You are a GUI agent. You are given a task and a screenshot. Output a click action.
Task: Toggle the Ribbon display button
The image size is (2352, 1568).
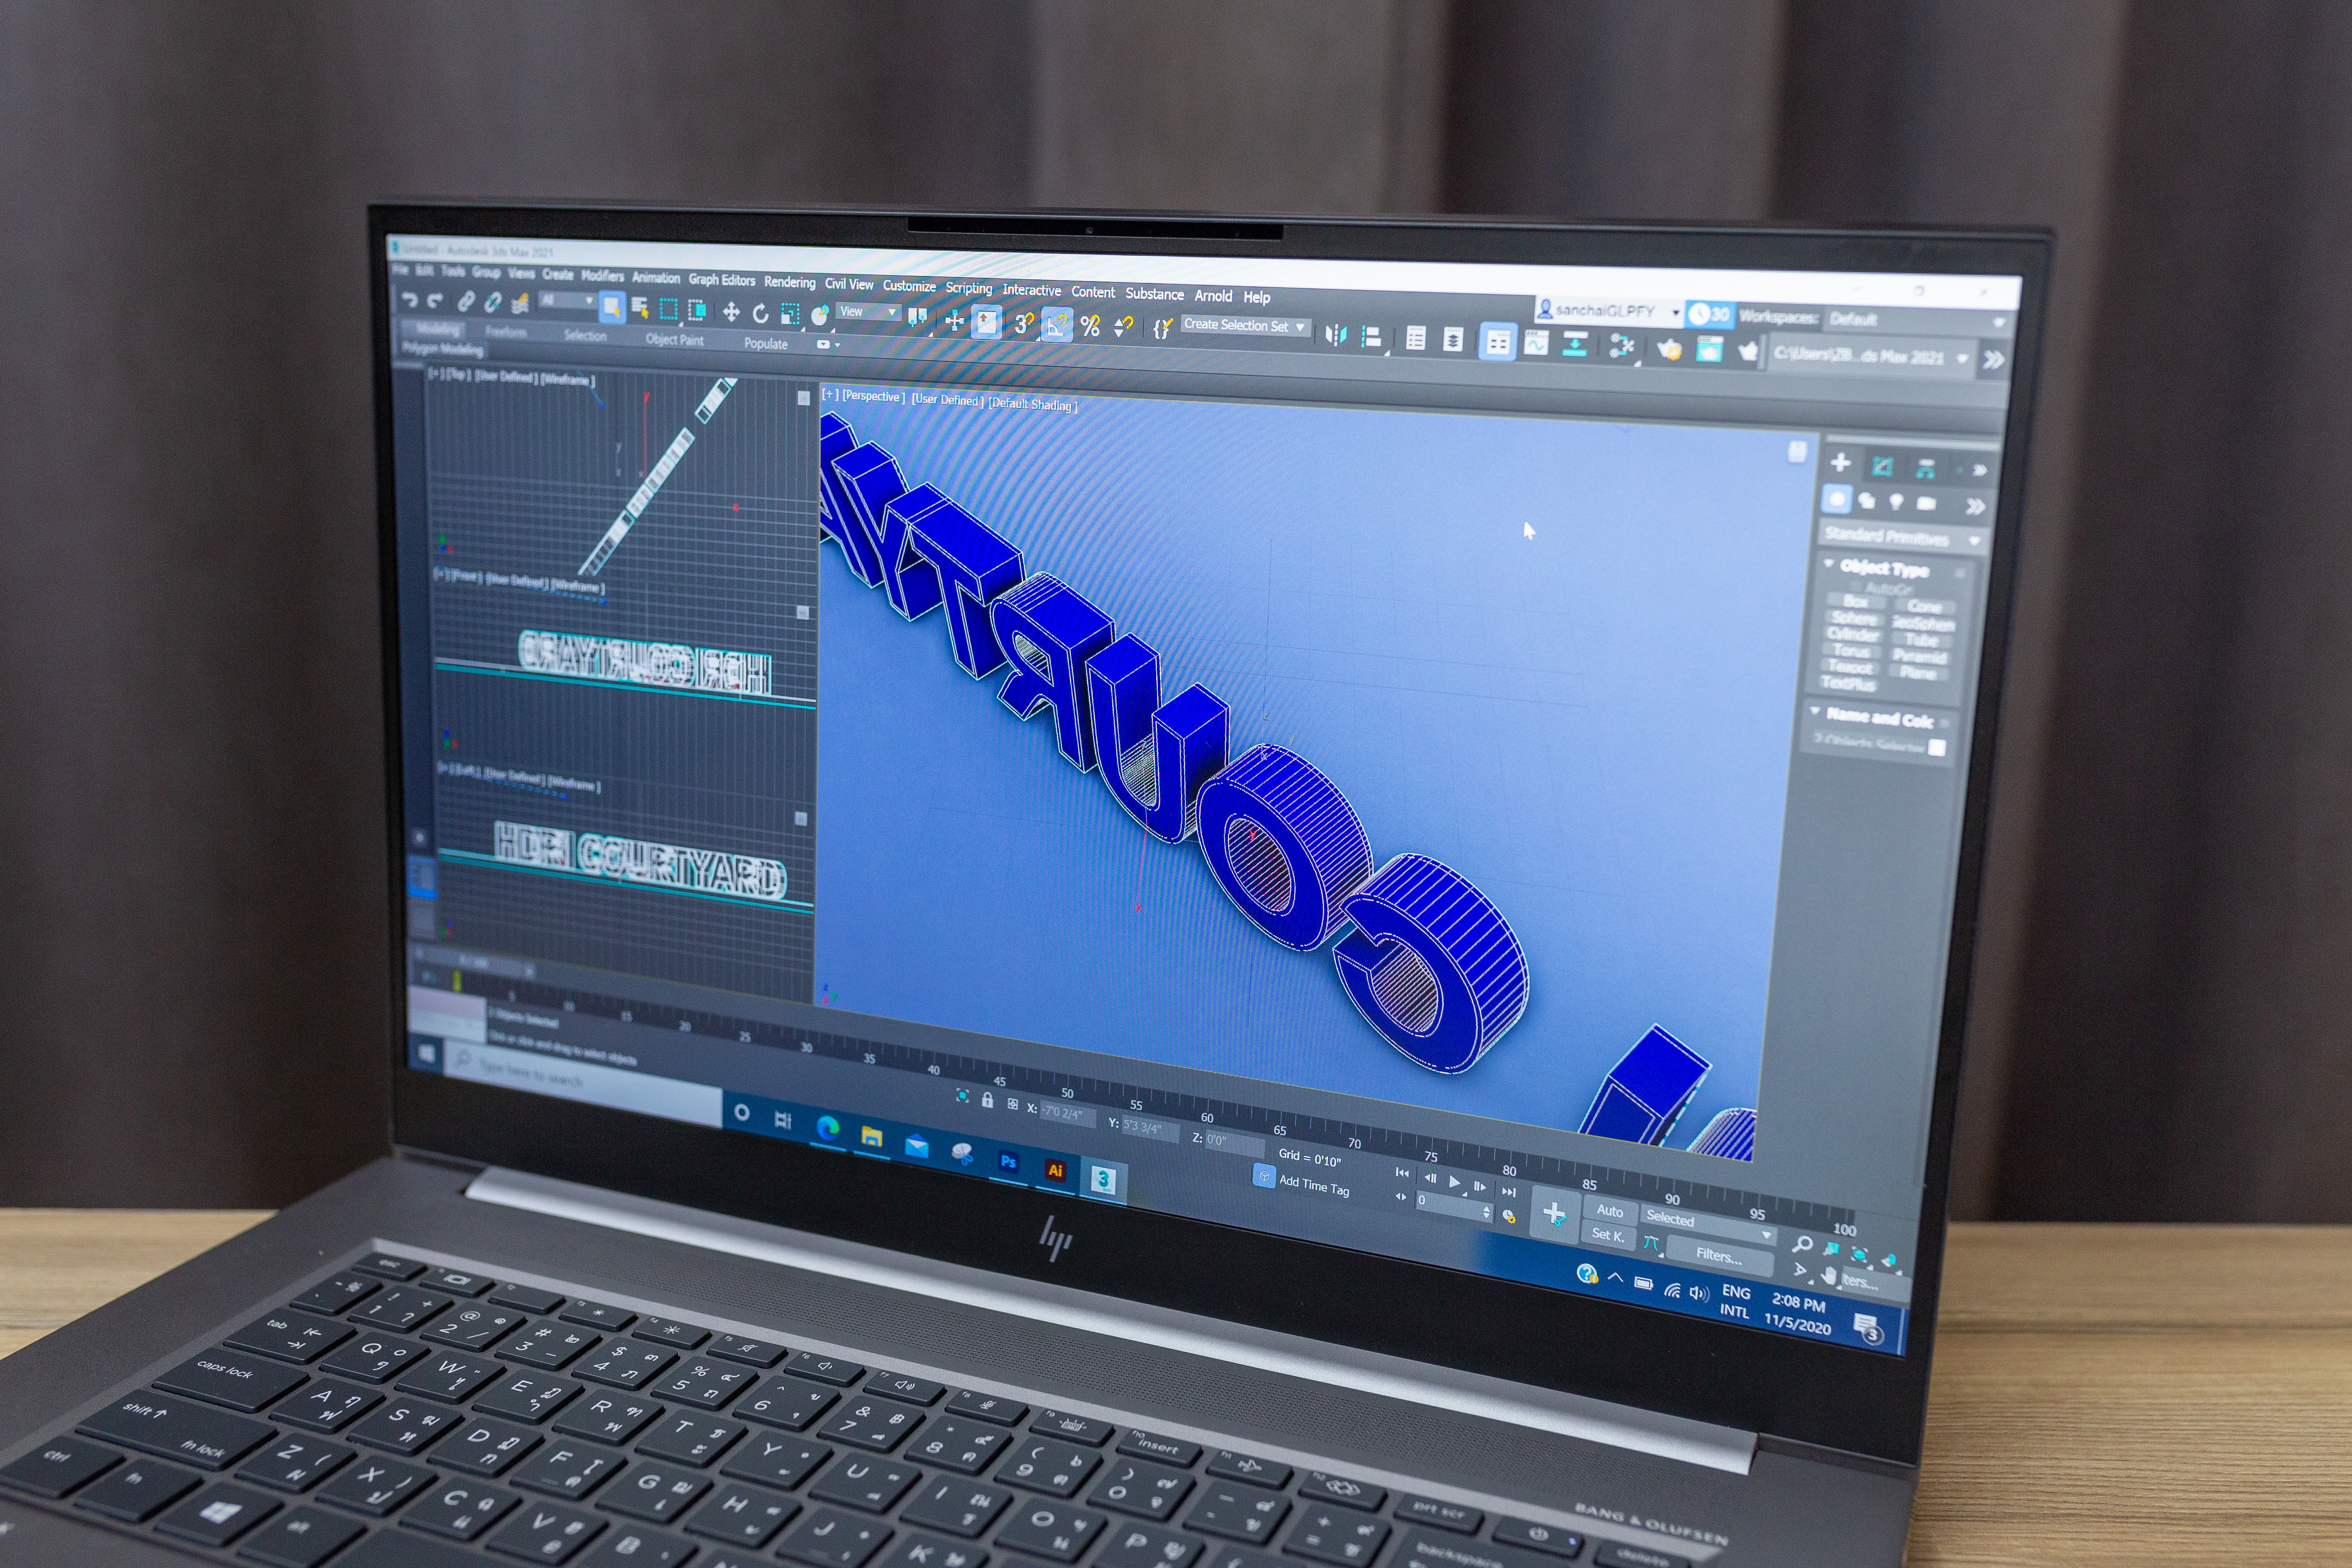pos(1497,342)
